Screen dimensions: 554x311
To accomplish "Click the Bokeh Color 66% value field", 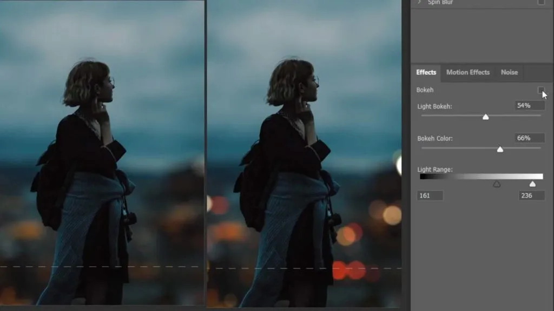I will click(x=529, y=138).
